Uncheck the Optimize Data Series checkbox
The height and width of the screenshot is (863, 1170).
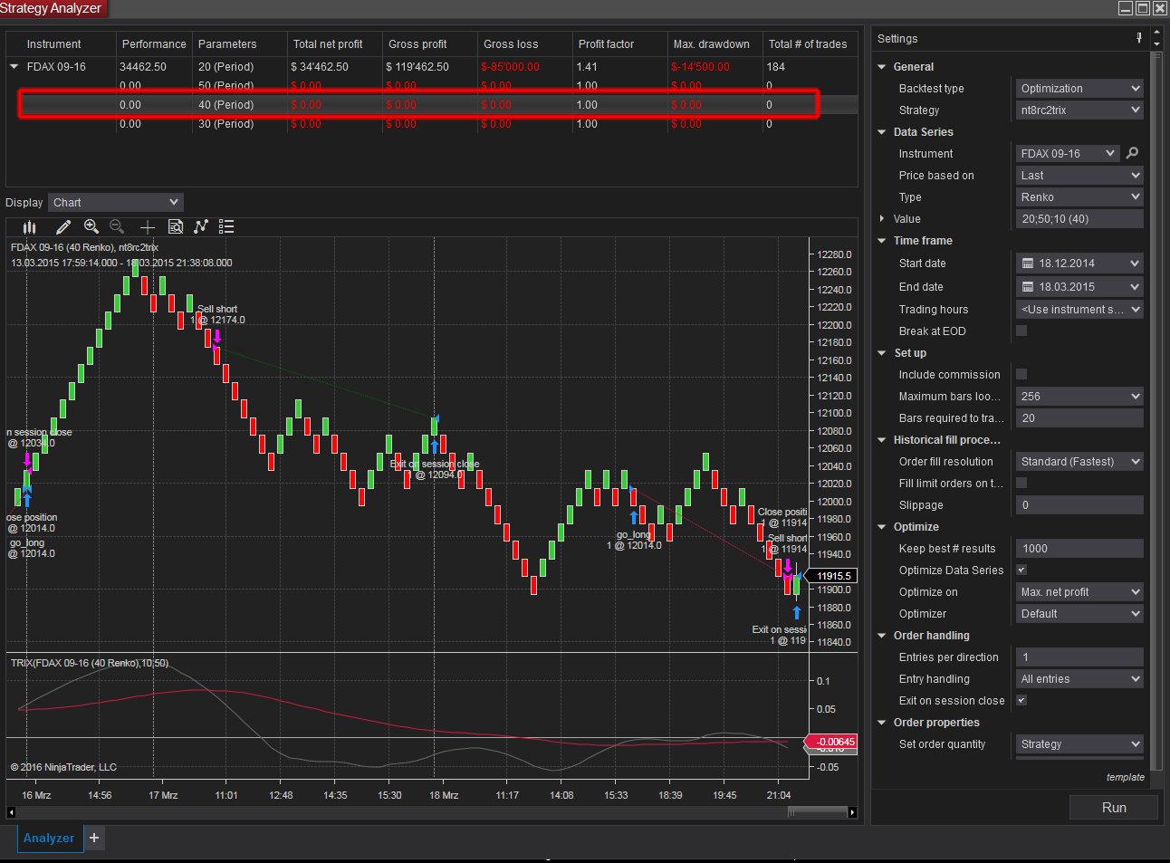[x=1021, y=570]
